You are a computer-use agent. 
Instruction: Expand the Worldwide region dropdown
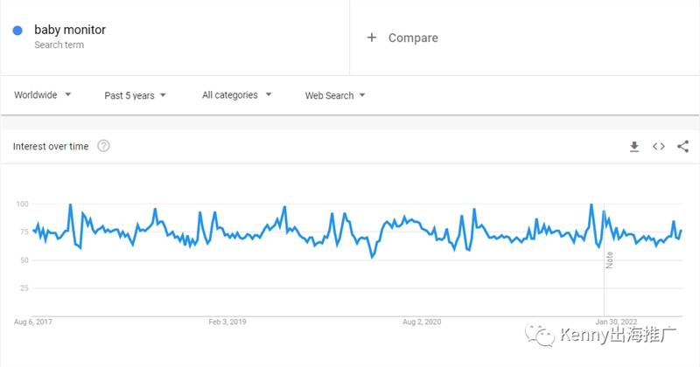[x=42, y=95]
